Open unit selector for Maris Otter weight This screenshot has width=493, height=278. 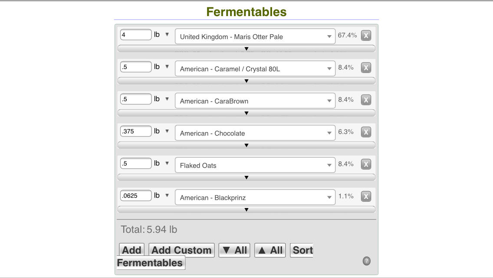coord(161,35)
